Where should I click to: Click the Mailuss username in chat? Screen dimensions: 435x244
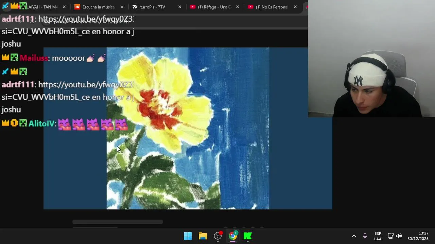pyautogui.click(x=34, y=58)
